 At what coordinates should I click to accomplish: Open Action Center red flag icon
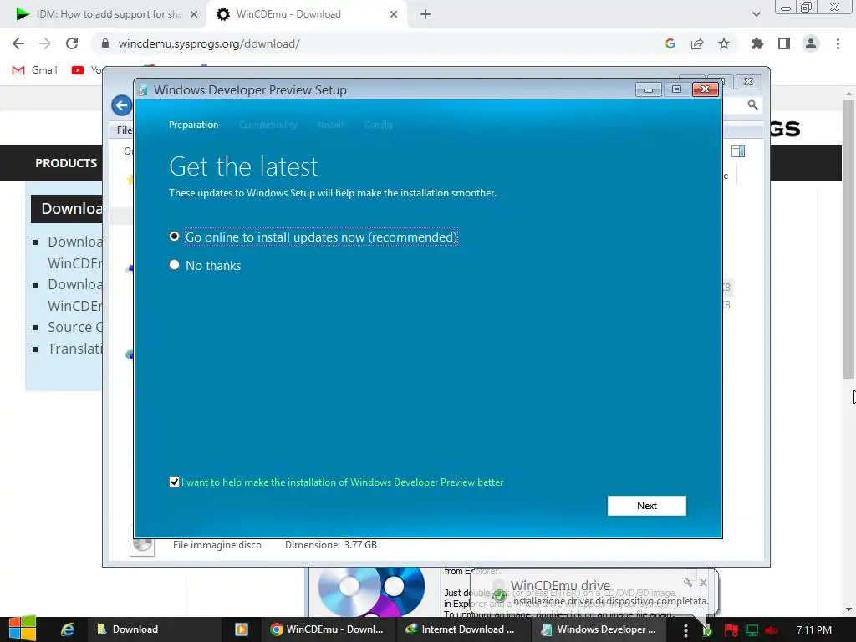click(x=731, y=630)
